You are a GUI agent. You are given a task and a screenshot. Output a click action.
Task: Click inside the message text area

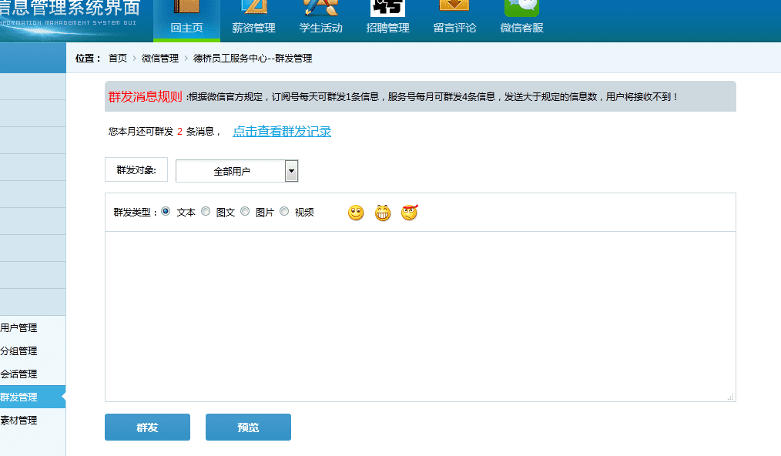[x=420, y=316]
